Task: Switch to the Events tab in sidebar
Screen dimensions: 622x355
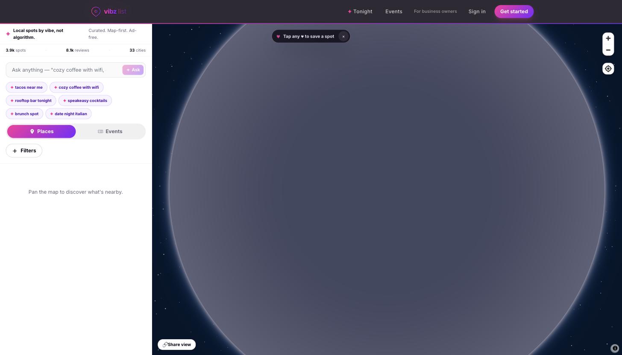Action: [110, 131]
